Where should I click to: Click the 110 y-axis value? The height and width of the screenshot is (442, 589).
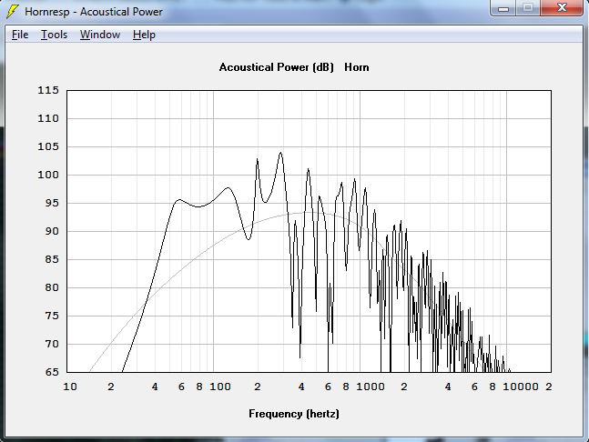[48, 118]
